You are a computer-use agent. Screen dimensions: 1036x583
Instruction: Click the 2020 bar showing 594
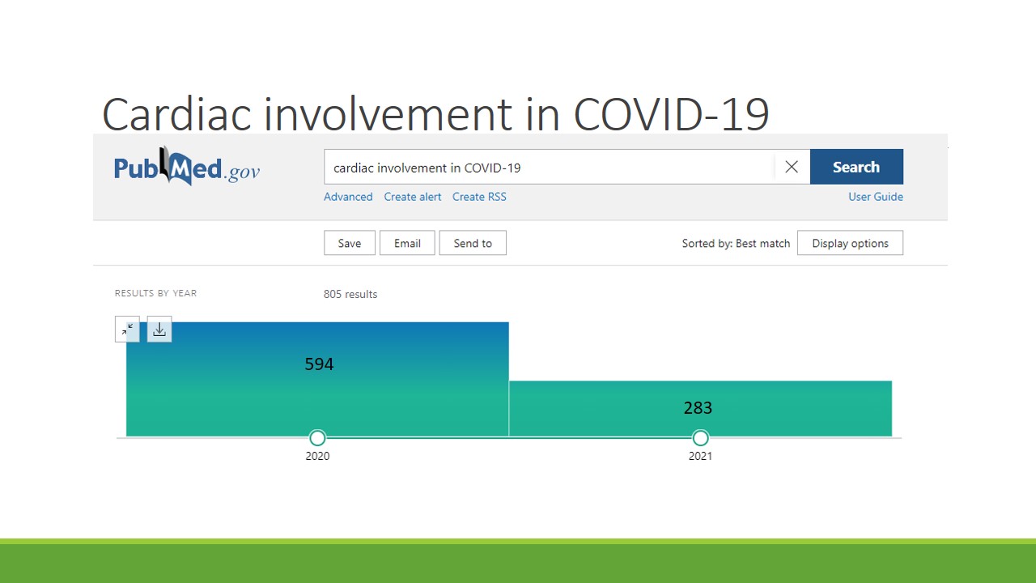pos(317,389)
